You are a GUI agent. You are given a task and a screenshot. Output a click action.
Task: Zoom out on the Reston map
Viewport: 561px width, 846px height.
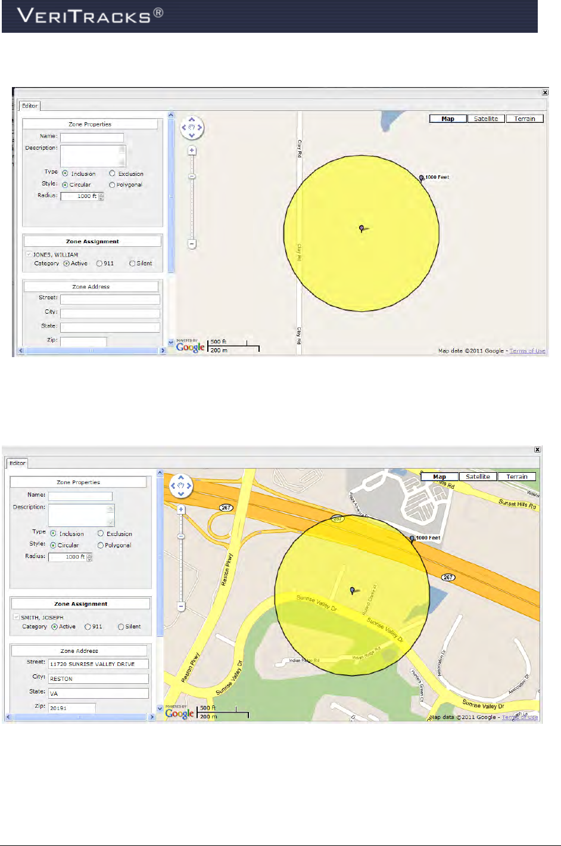click(x=181, y=606)
